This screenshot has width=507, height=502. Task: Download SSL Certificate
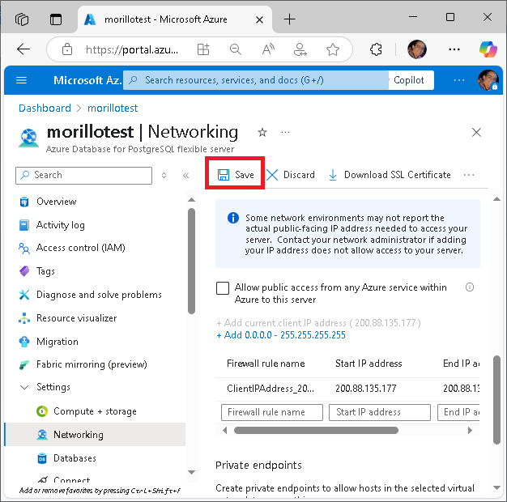click(390, 175)
